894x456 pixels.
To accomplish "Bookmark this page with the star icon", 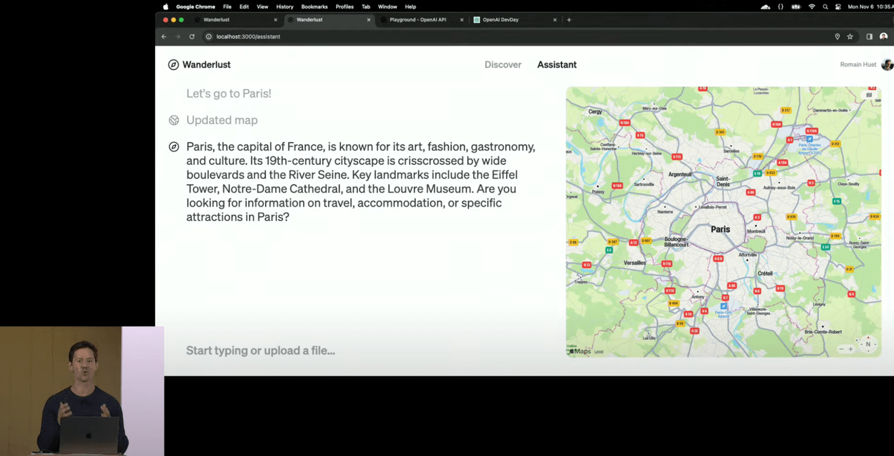I will (x=850, y=37).
